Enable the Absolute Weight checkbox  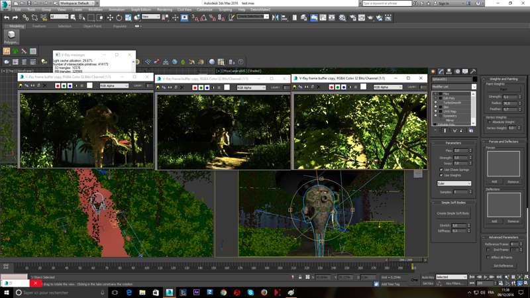[489, 122]
